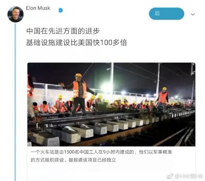Click the Weibo logo watermark

point(170,176)
